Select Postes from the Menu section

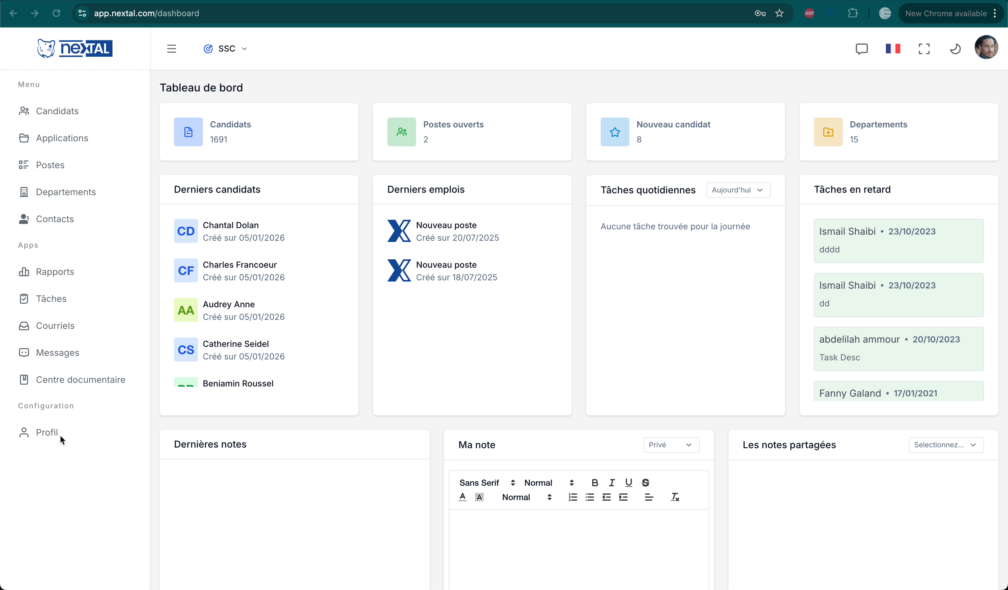[50, 165]
